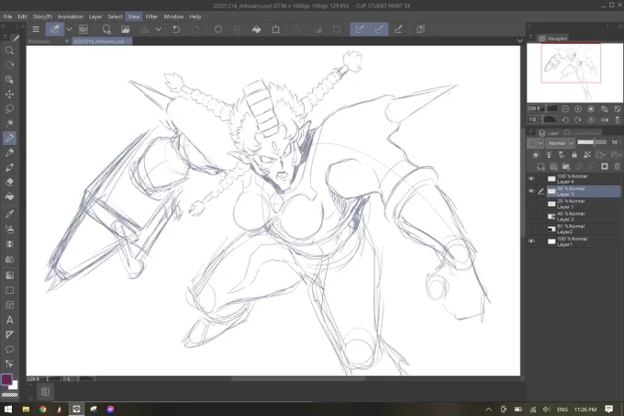Screen dimensions: 624x416
Task: Click the main drawing color swatch
Action: click(x=6, y=379)
